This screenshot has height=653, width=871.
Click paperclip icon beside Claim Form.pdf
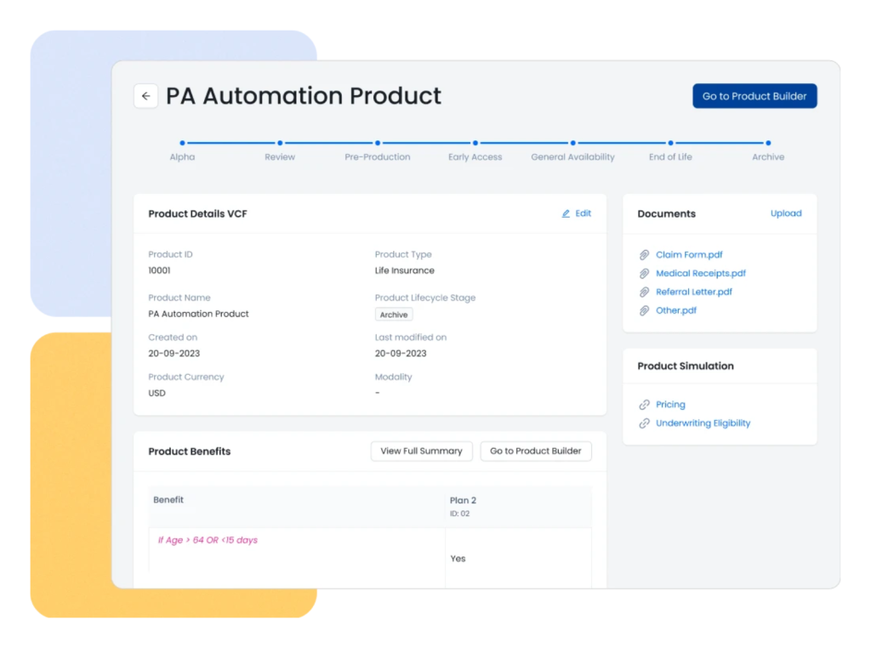tap(644, 255)
